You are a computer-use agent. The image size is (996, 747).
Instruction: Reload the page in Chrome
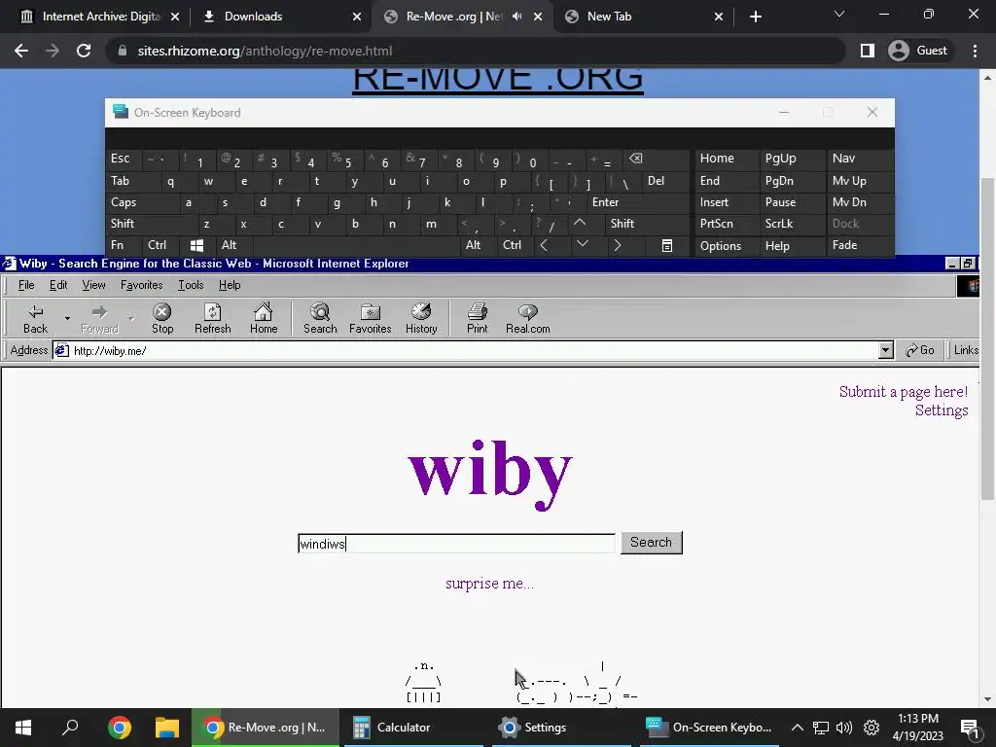(x=84, y=51)
